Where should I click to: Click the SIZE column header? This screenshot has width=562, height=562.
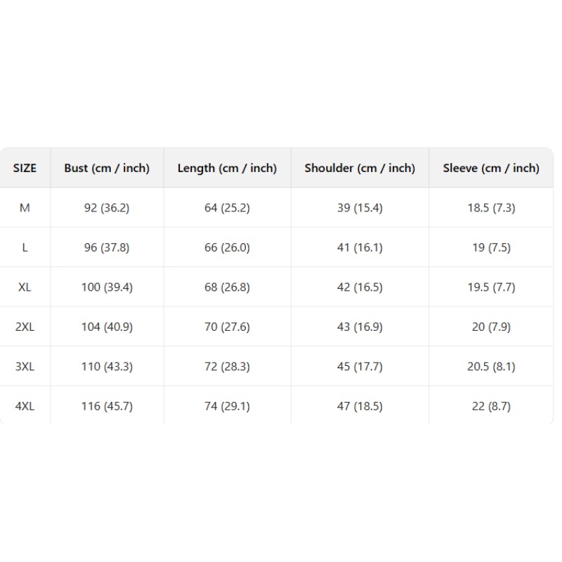(x=25, y=168)
